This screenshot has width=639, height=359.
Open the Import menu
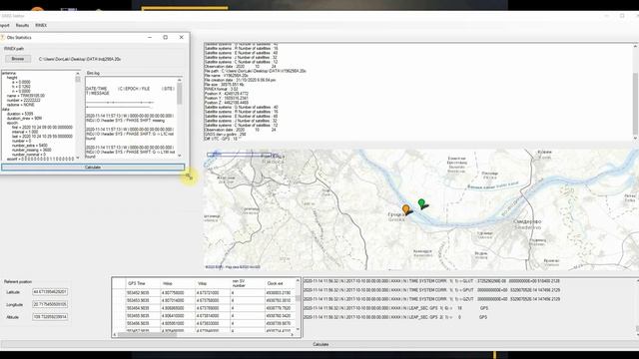click(x=4, y=25)
